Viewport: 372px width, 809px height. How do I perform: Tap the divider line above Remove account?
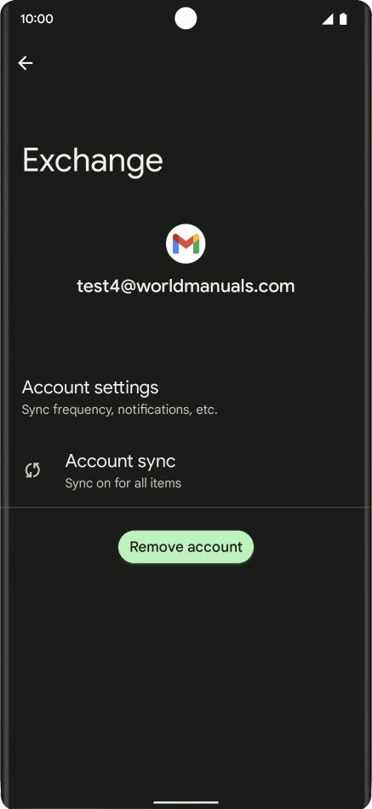tap(186, 508)
